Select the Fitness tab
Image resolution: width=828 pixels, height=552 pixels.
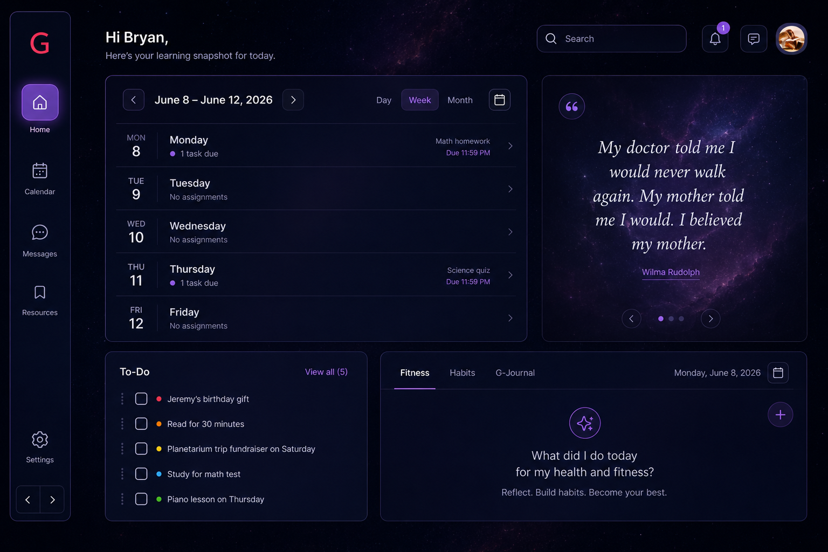pos(415,373)
